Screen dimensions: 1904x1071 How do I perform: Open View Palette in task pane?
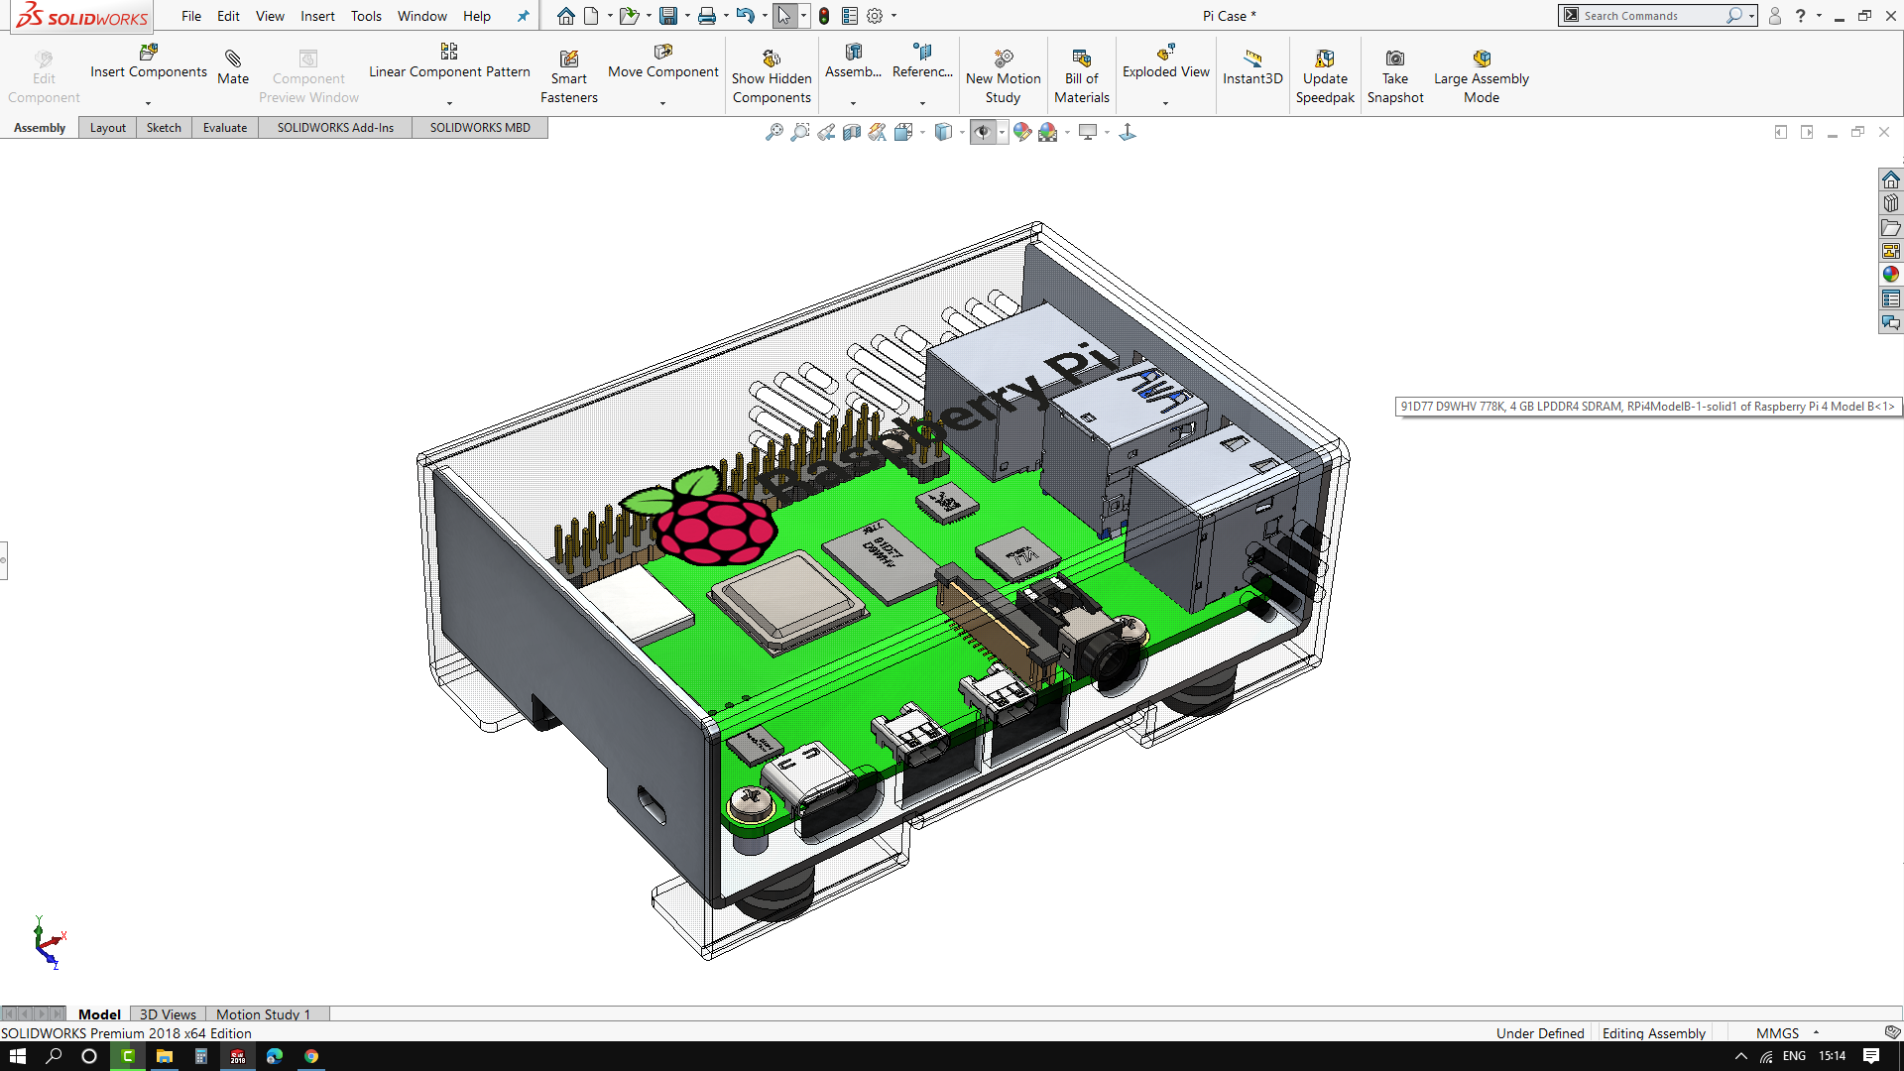[1891, 251]
